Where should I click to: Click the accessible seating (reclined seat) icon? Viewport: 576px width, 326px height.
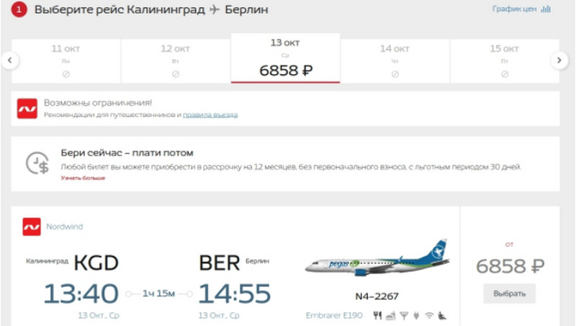[x=442, y=315]
